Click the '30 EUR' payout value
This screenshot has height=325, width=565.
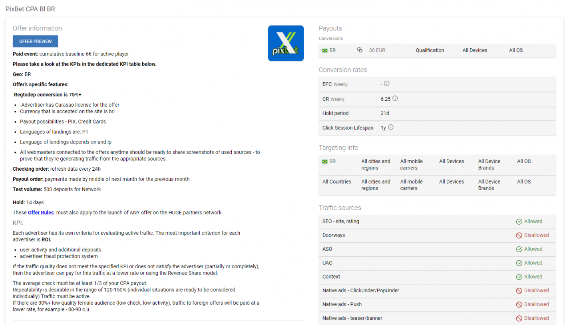[377, 50]
